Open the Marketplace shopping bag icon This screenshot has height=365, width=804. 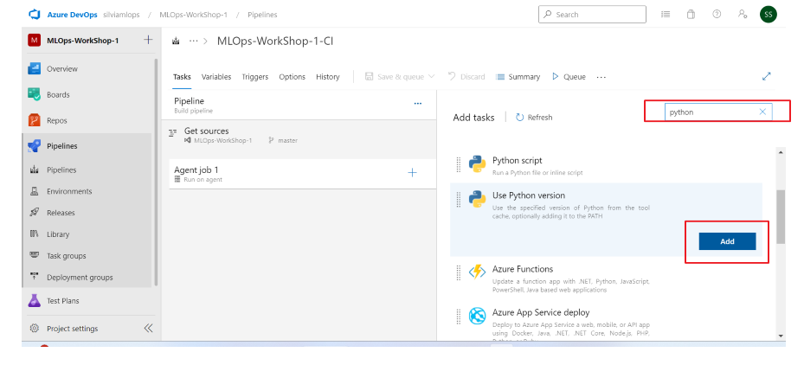pos(691,15)
